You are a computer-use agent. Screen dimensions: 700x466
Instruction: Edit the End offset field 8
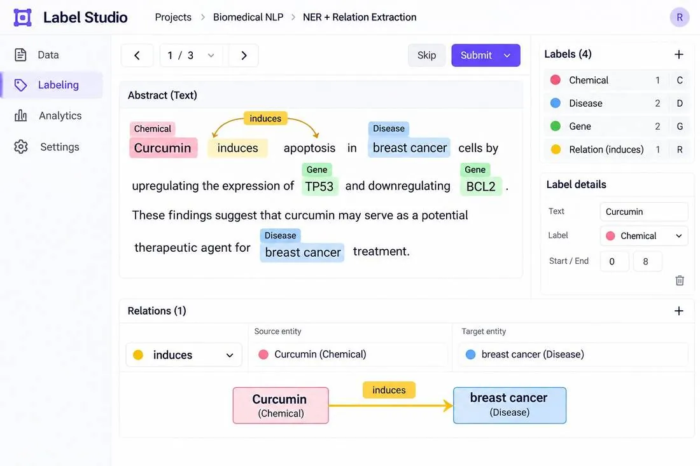click(x=647, y=261)
